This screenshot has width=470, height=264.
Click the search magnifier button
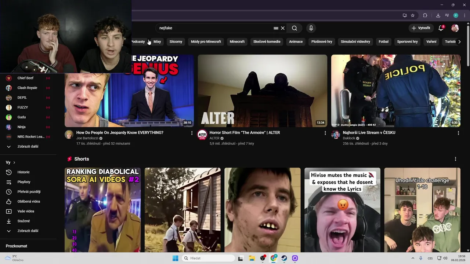click(294, 28)
